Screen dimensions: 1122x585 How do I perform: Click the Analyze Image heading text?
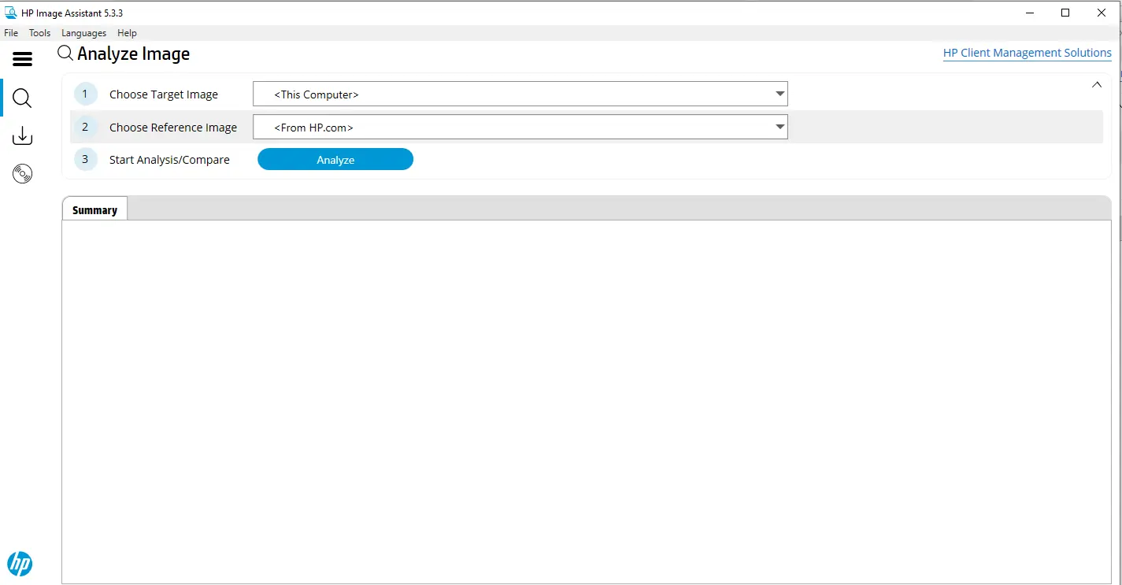[134, 54]
